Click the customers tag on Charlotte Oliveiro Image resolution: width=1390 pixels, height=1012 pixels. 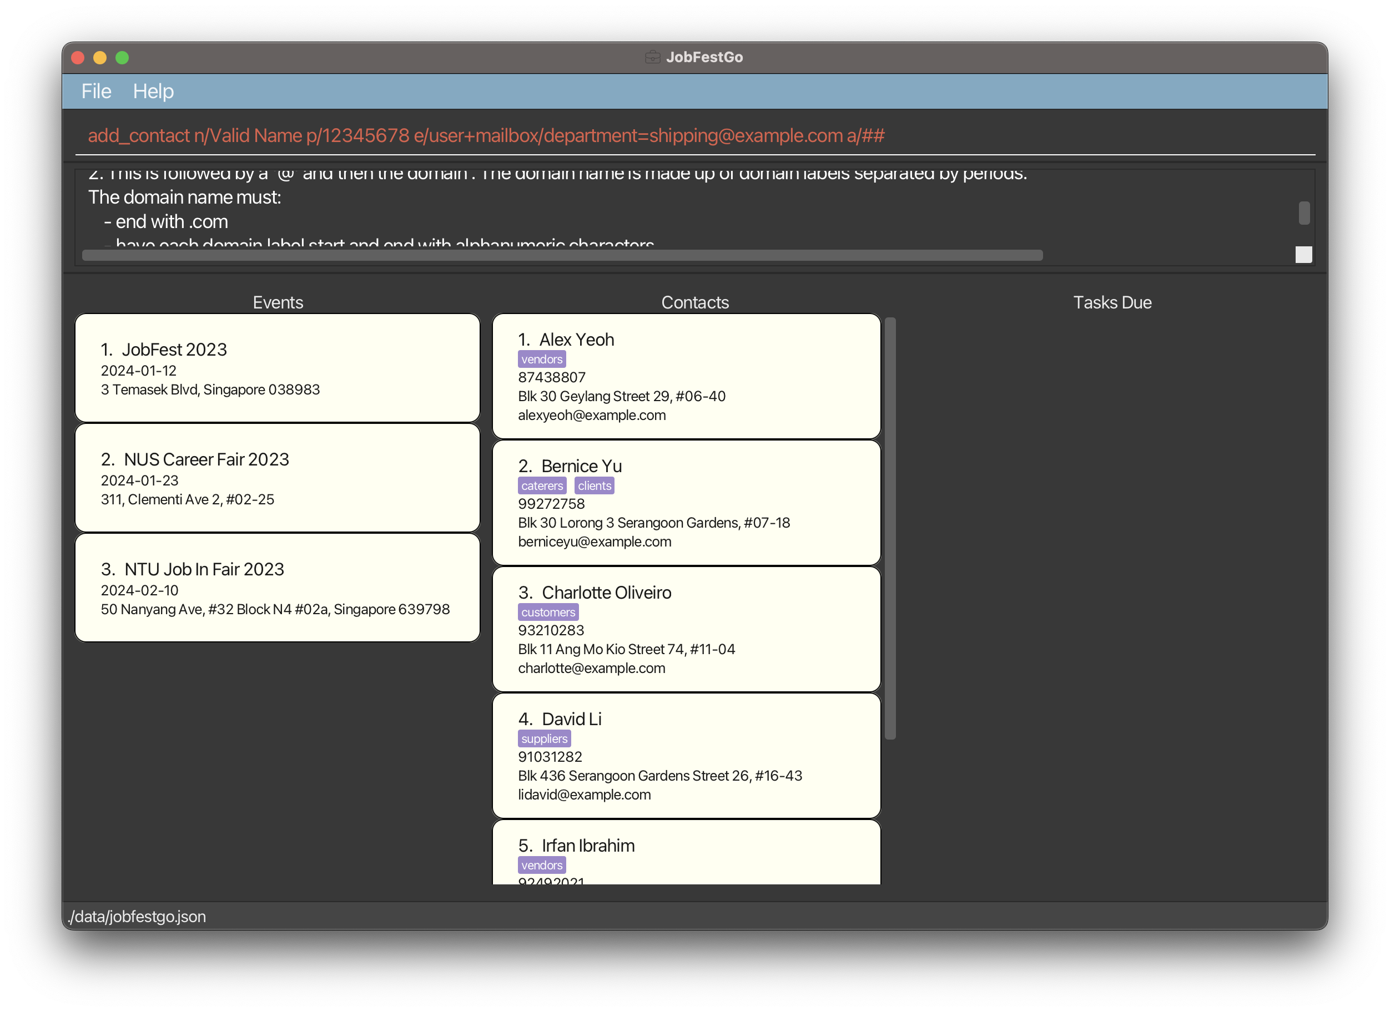pyautogui.click(x=548, y=612)
